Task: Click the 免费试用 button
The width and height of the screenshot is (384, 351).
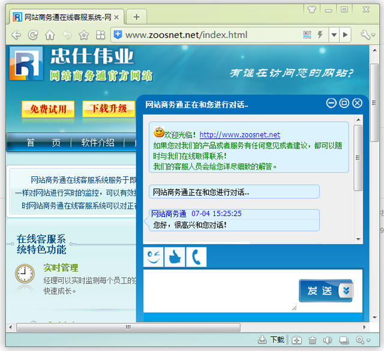Action: click(x=48, y=109)
